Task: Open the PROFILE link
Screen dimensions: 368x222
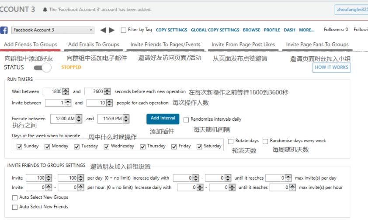Action: (272, 30)
